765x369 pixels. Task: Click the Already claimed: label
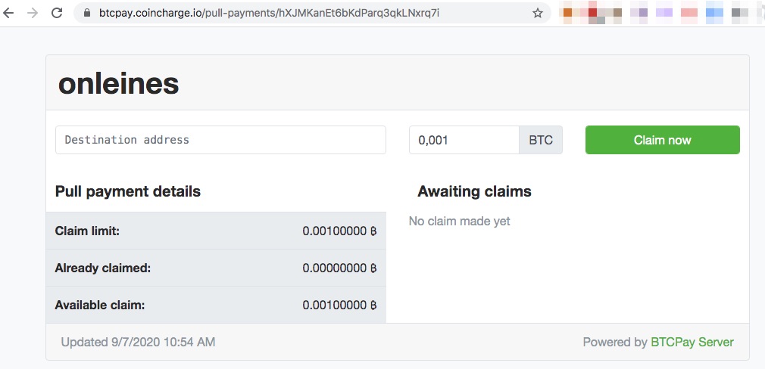(x=103, y=268)
